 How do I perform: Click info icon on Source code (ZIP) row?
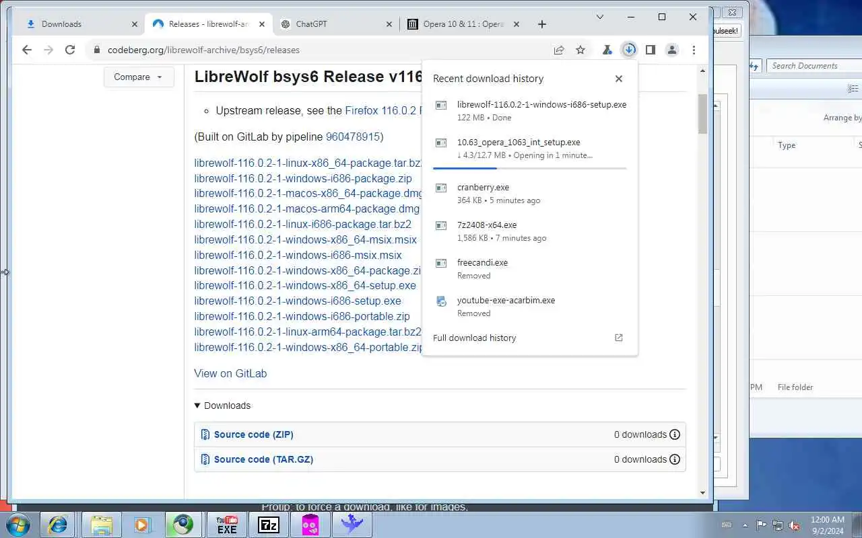coord(675,434)
